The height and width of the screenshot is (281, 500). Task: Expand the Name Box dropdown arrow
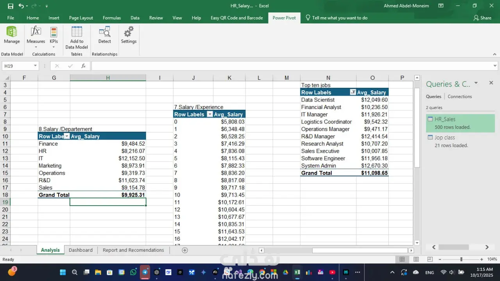click(35, 66)
